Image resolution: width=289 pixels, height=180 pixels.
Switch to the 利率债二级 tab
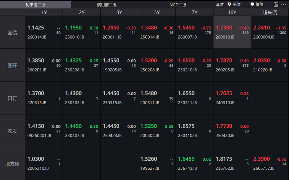point(35,5)
